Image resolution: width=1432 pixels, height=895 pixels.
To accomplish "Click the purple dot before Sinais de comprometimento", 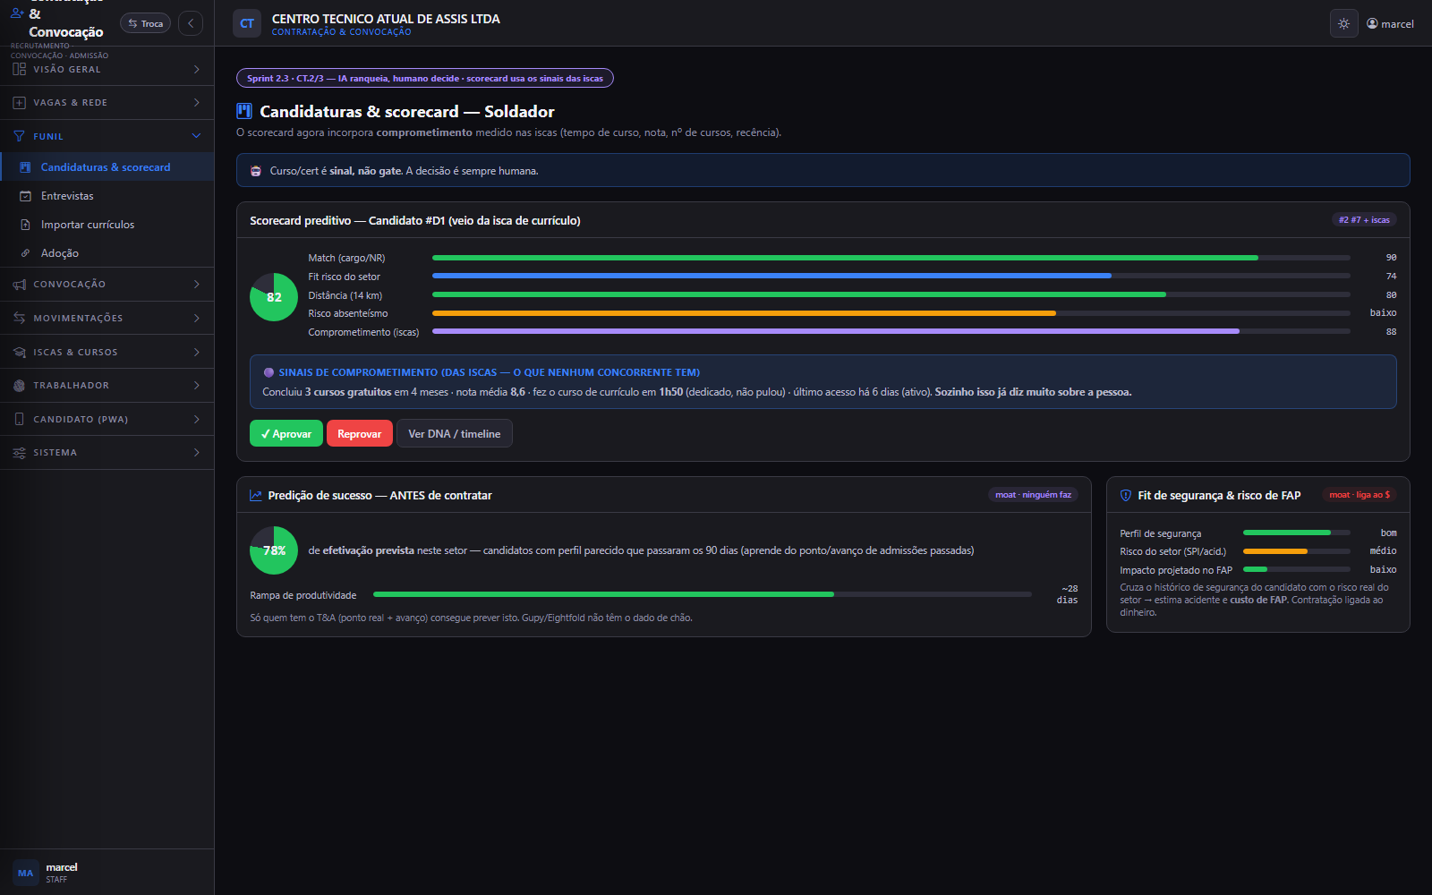I will 268,372.
